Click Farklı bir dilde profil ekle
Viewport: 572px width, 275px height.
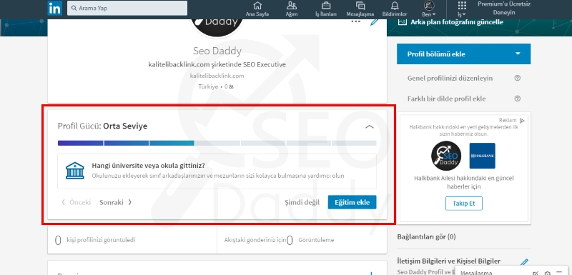tap(446, 99)
